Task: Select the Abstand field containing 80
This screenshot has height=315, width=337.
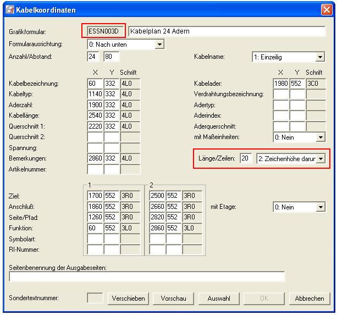Action: (x=112, y=57)
